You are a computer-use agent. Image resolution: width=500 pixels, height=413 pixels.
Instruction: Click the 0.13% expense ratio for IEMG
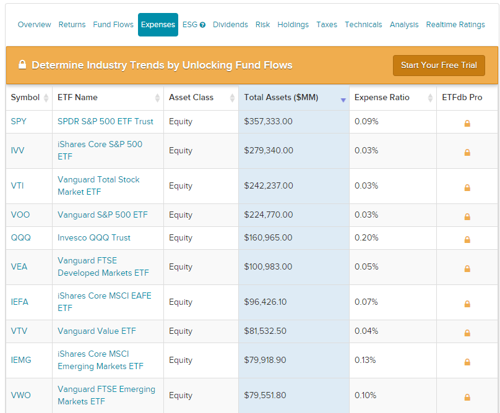click(365, 360)
